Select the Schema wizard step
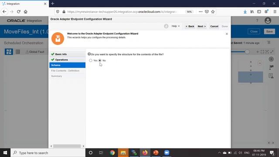Viewport: 279px width, 157px height. (x=68, y=65)
